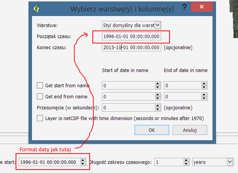238x173 pixels.
Task: Increase end-row Start of date in name value
Action: pyautogui.click(x=158, y=95)
